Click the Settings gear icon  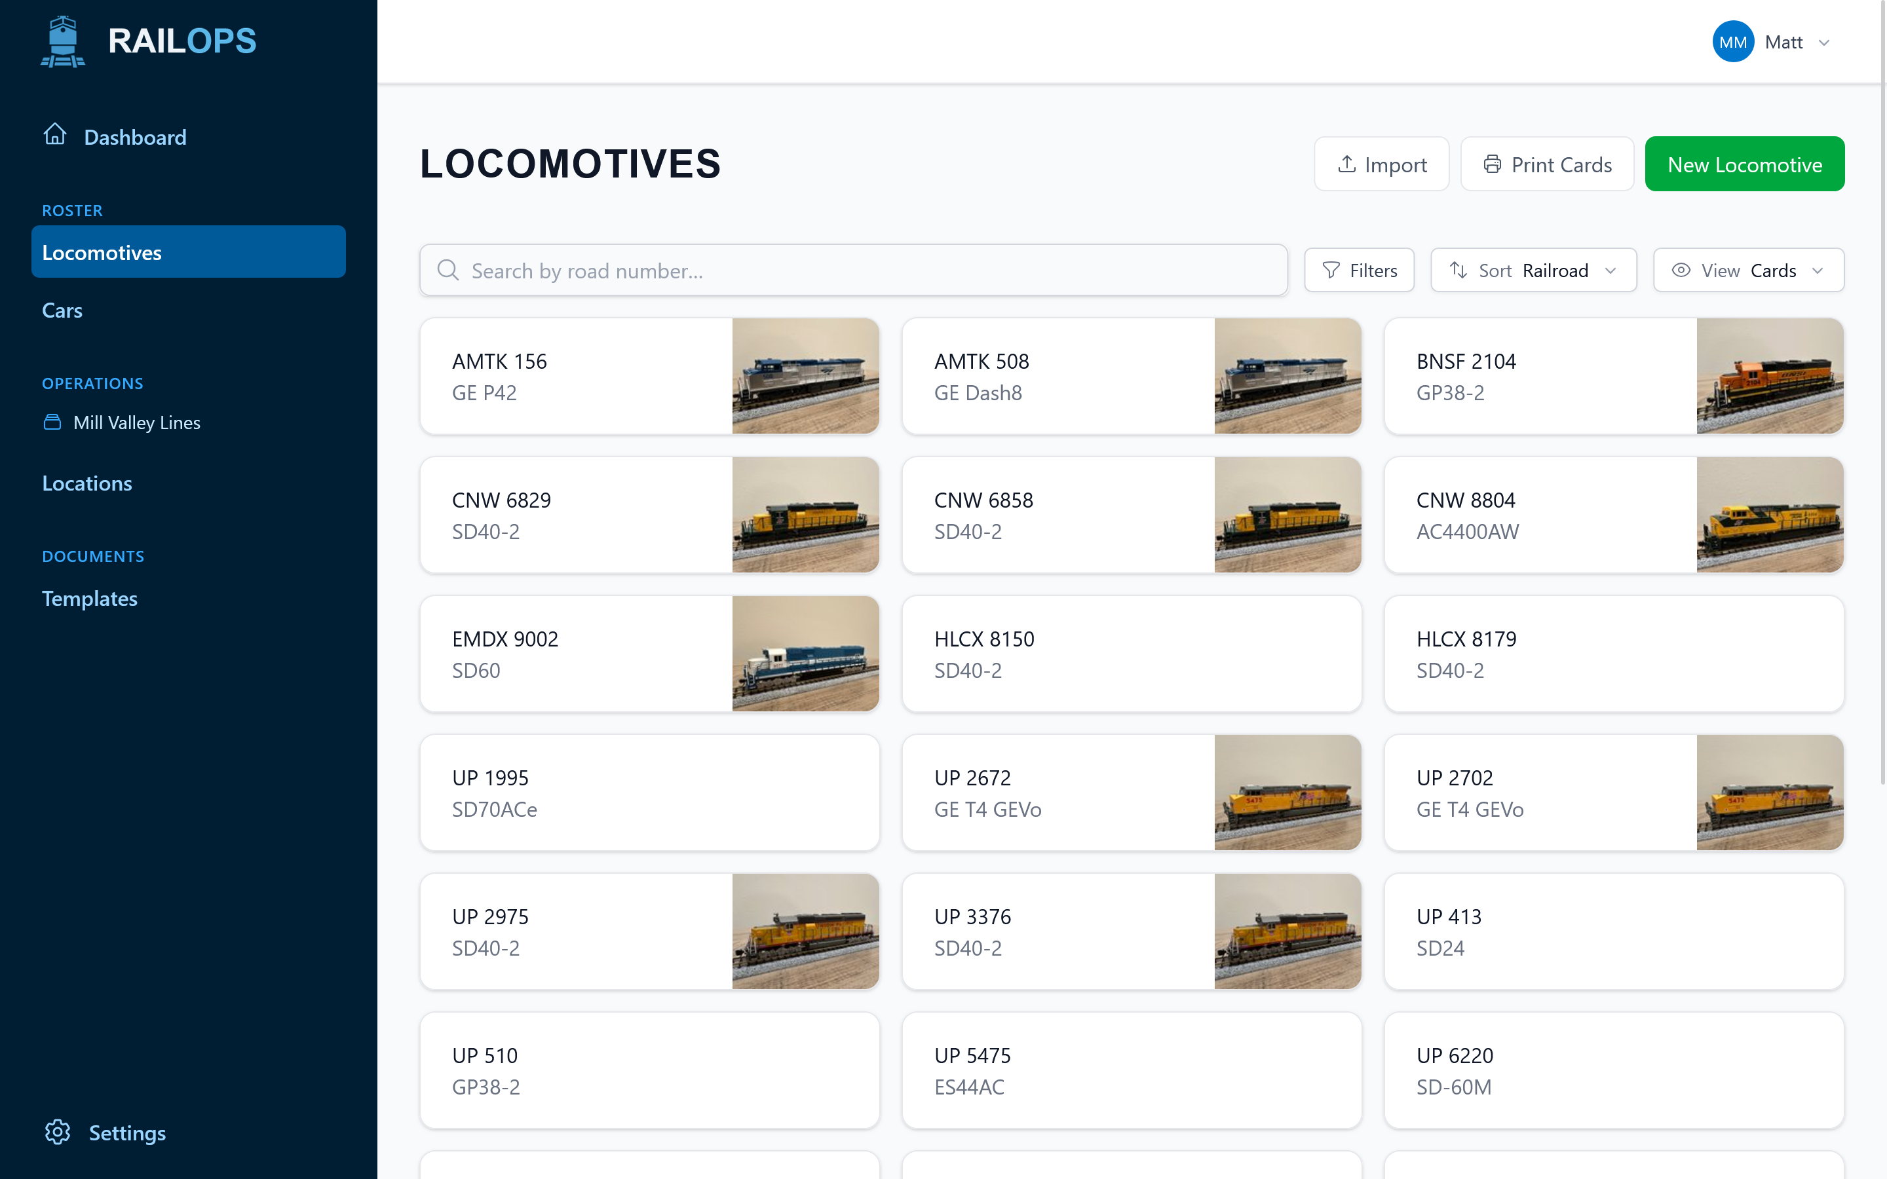click(57, 1132)
